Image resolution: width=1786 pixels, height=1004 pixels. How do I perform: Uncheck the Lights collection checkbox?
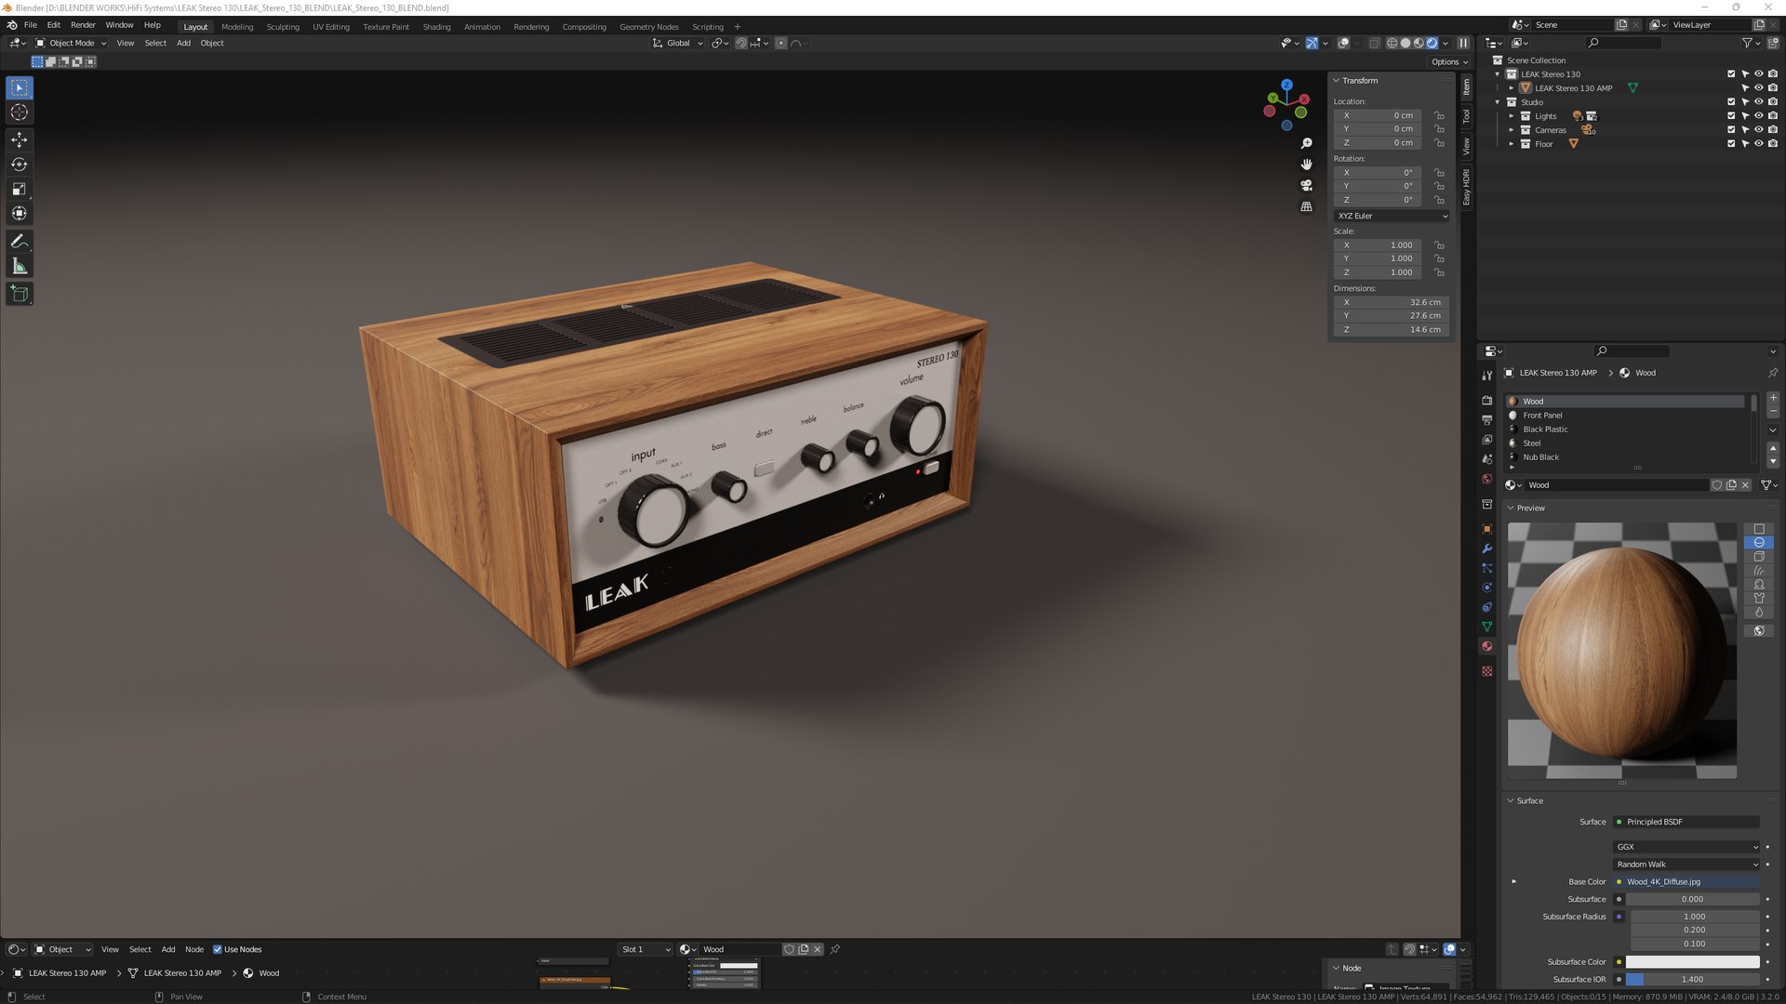(1731, 116)
